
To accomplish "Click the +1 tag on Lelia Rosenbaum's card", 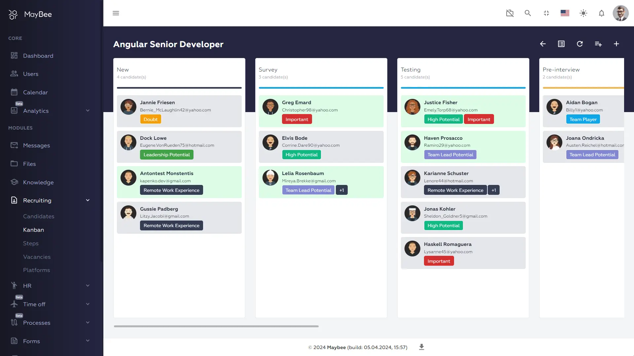I will coord(341,190).
